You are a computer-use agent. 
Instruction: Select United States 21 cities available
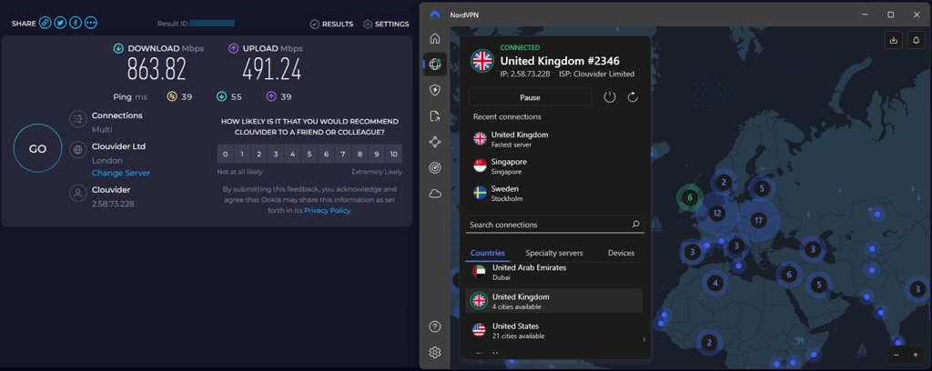click(552, 331)
